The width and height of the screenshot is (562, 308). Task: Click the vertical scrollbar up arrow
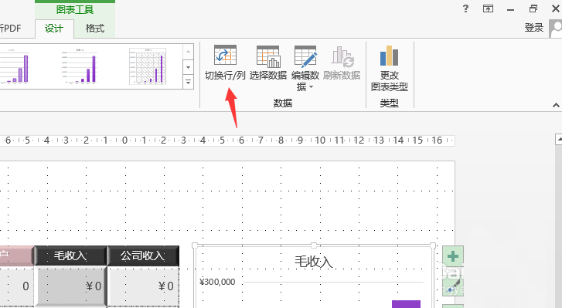(x=558, y=139)
